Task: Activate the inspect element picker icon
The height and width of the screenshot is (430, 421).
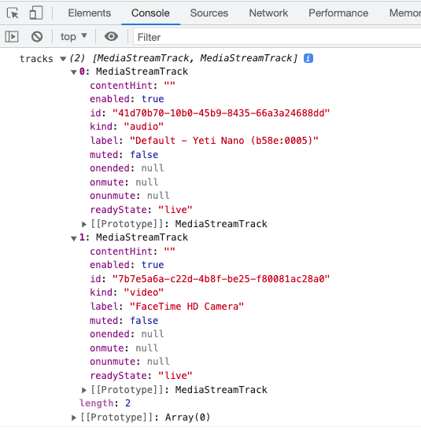Action: pos(13,13)
